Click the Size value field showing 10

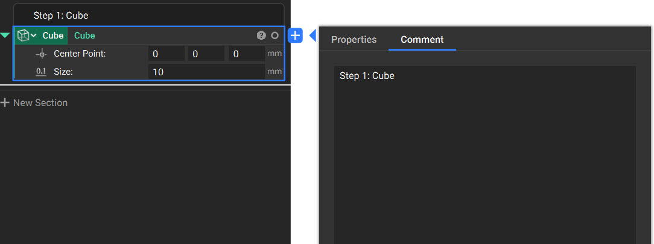pos(206,72)
